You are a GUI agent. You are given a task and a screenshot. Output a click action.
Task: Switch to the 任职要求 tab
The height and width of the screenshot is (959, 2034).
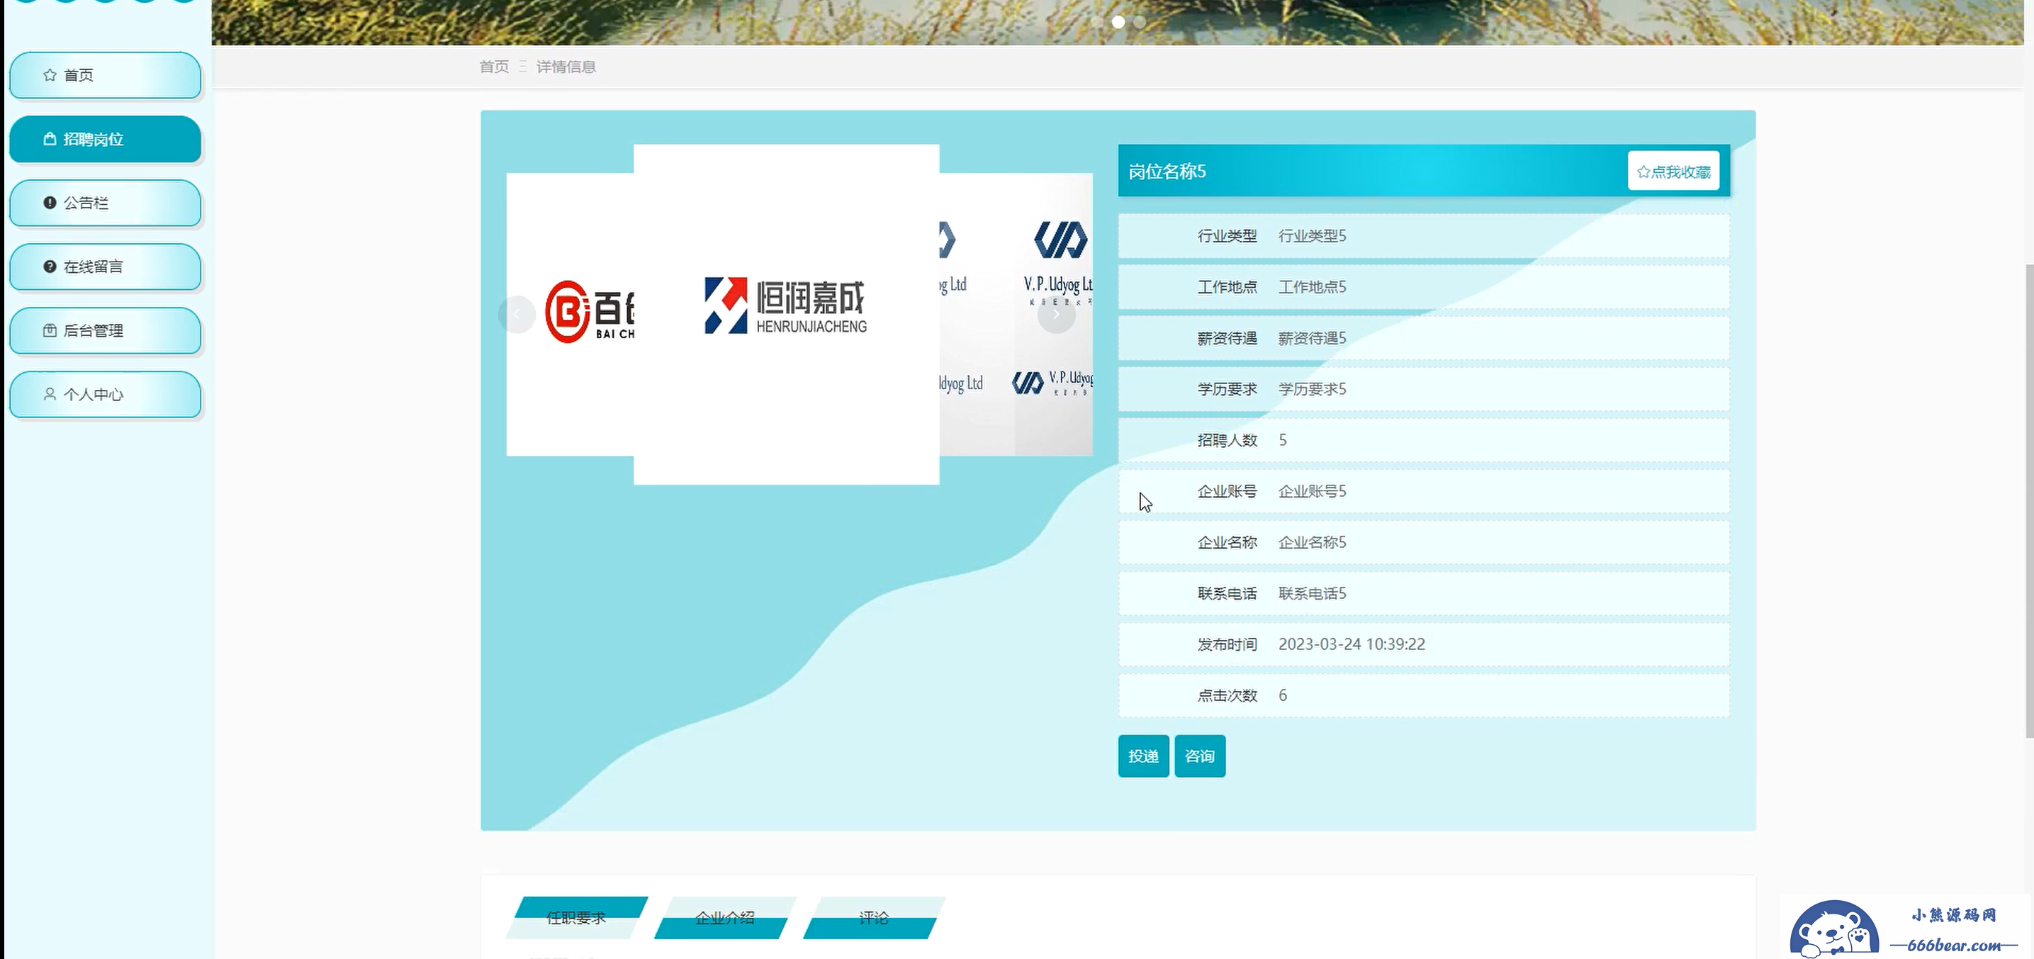(x=576, y=918)
